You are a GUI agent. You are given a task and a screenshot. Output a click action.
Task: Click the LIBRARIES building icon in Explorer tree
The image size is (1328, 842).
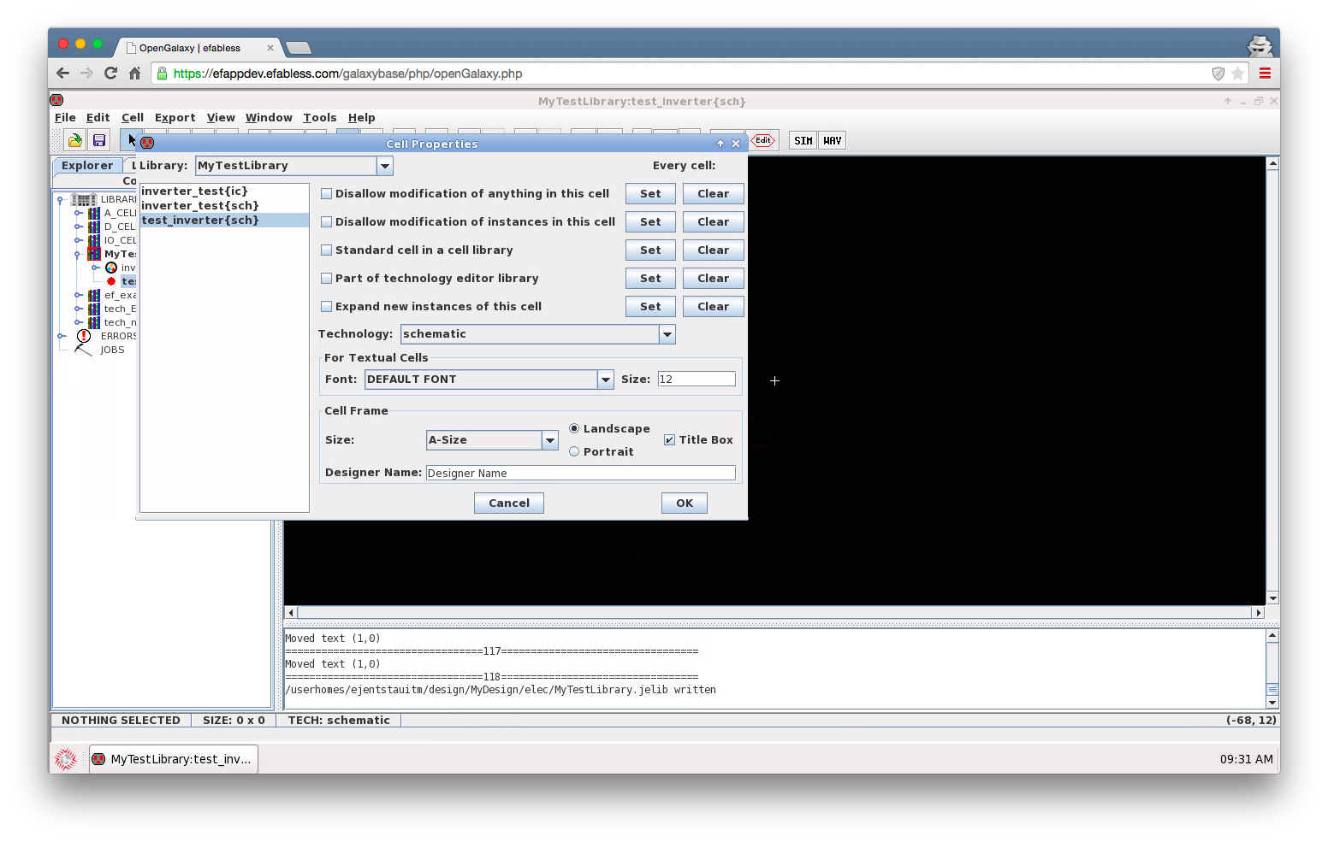click(84, 199)
